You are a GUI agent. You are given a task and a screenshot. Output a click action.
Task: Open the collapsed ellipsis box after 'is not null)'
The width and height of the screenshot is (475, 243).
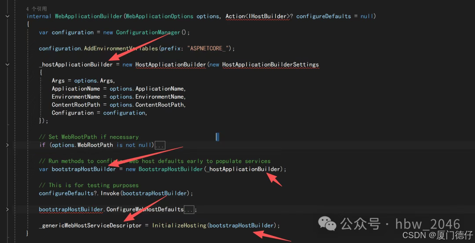pos(160,145)
